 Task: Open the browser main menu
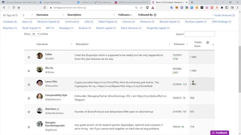pos(238,7)
